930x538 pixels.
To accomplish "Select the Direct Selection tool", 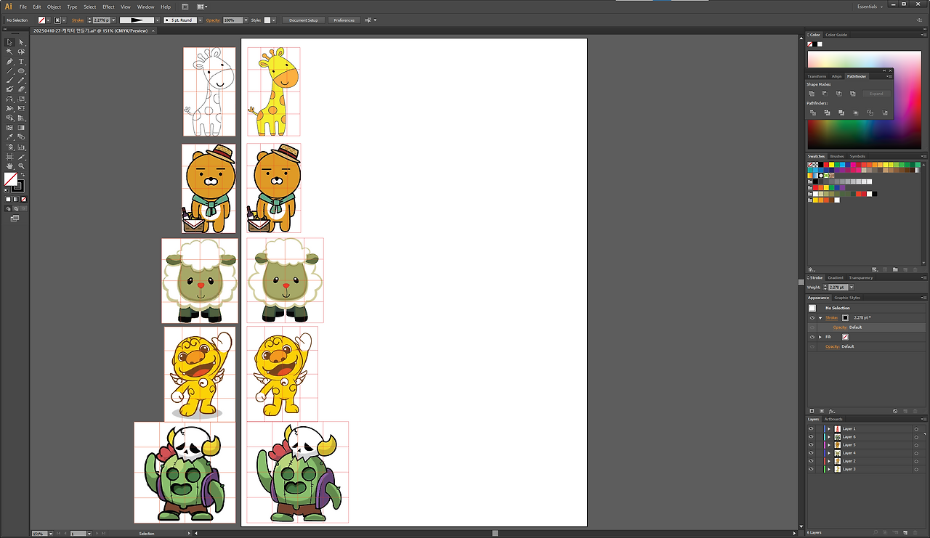I will point(21,42).
